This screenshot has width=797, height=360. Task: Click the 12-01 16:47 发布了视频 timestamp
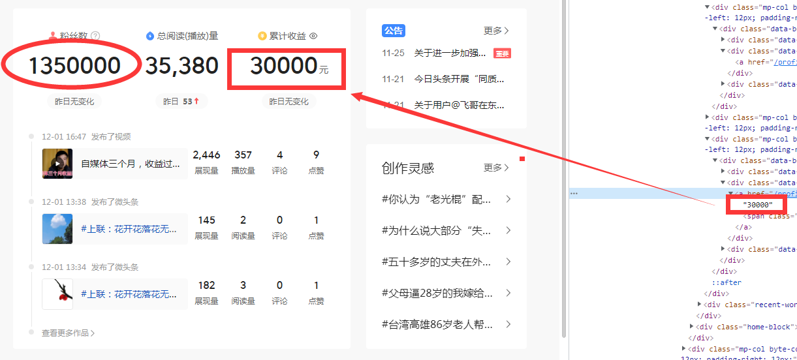pyautogui.click(x=86, y=137)
